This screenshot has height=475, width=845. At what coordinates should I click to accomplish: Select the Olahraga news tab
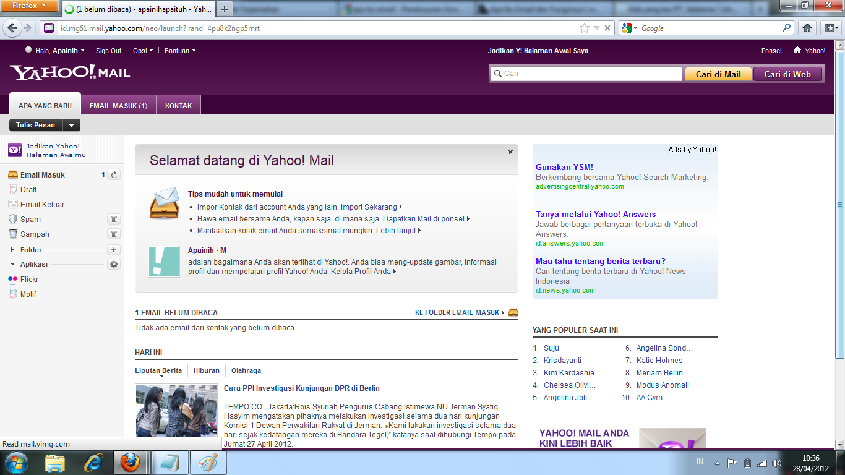(246, 370)
